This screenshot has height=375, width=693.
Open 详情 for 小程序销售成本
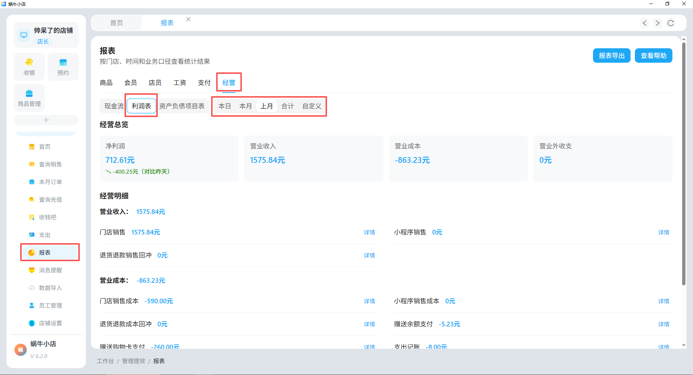pyautogui.click(x=664, y=301)
